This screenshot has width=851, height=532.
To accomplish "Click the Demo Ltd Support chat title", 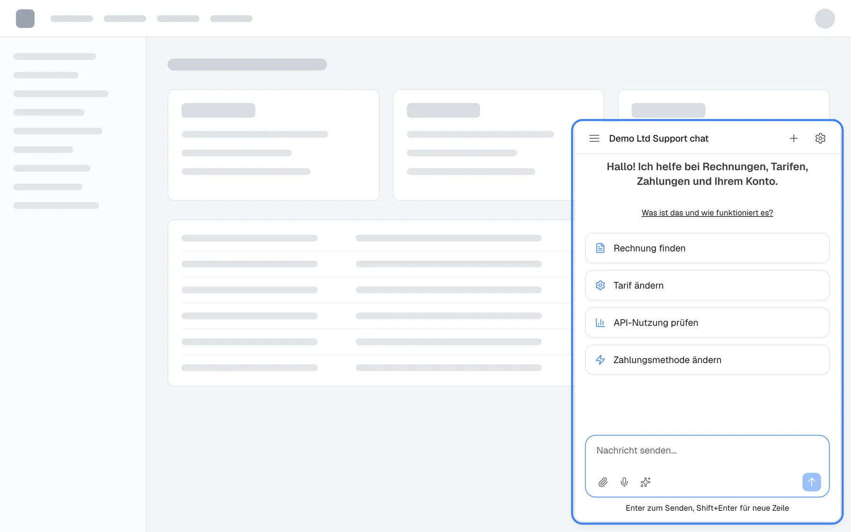I will click(659, 139).
